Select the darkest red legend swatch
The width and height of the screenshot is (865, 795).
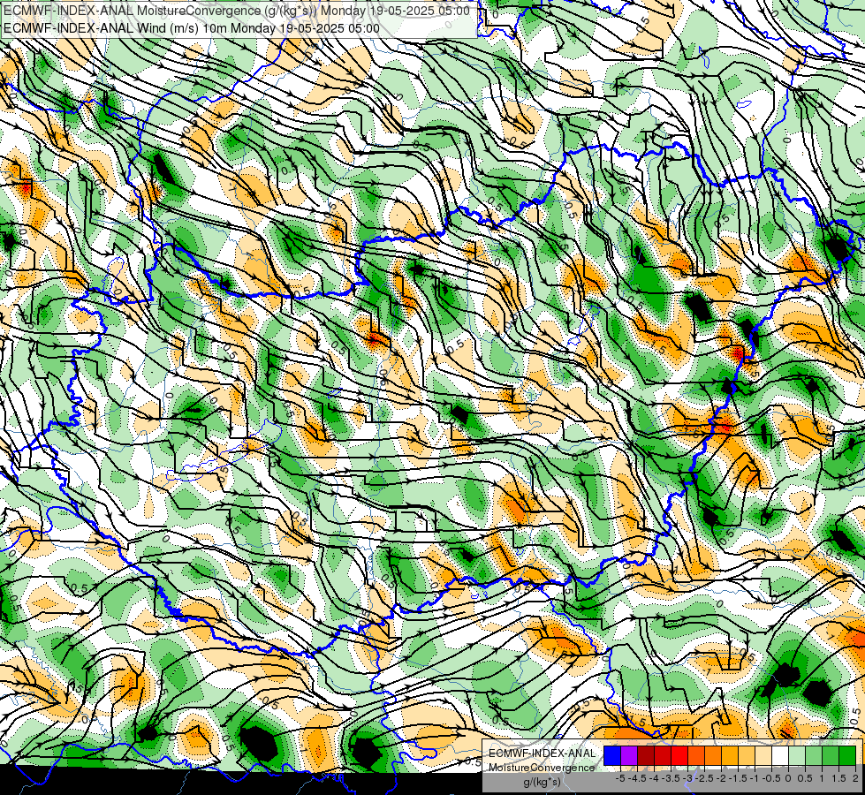click(x=646, y=756)
